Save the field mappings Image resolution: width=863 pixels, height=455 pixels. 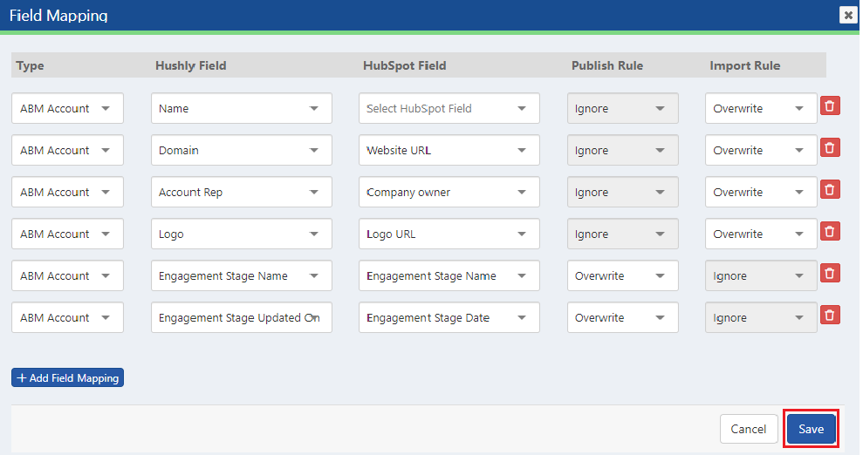point(812,429)
